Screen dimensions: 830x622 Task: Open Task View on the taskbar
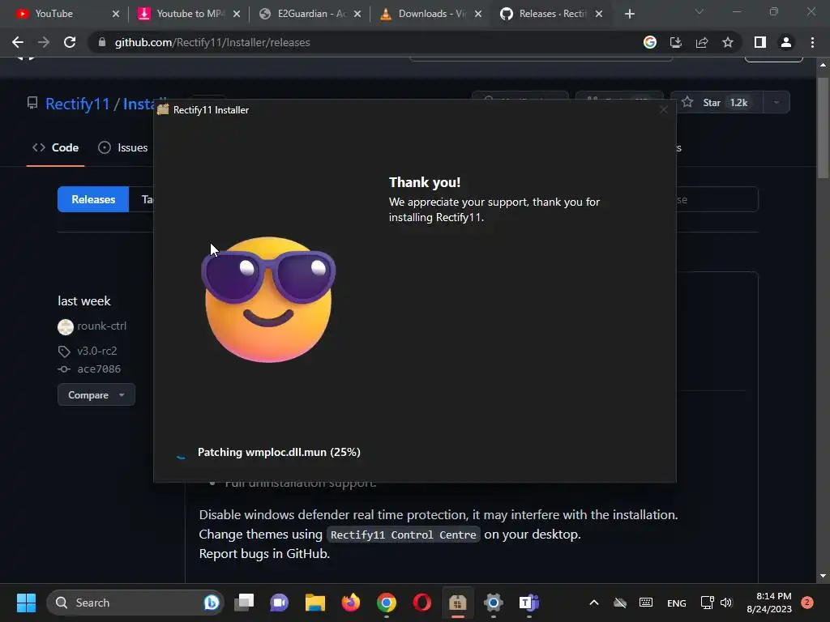click(244, 603)
